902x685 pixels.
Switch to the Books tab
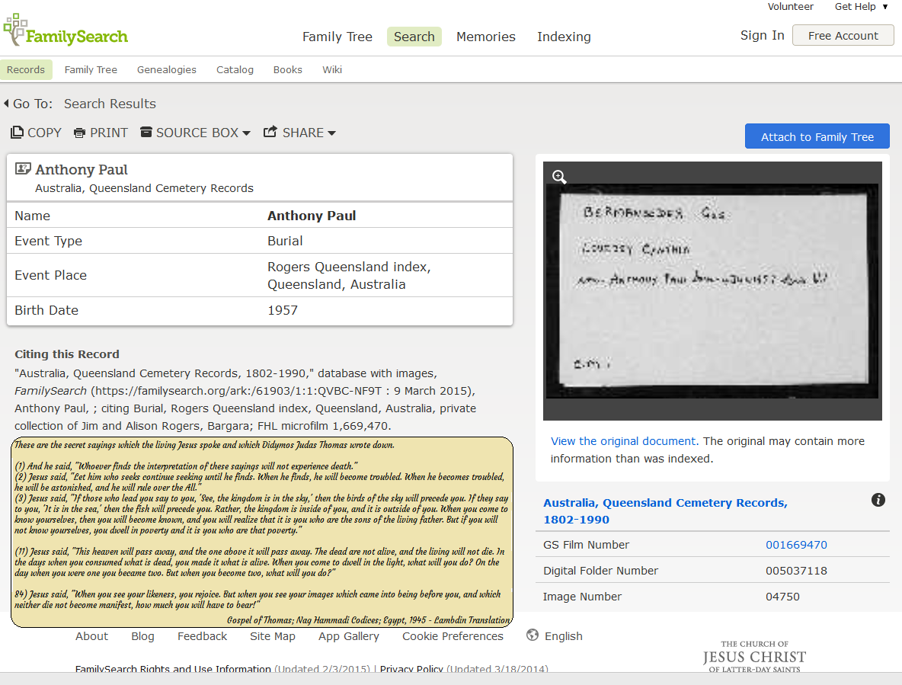(x=288, y=69)
